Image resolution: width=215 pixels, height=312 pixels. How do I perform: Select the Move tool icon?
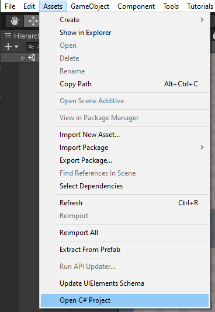32,20
